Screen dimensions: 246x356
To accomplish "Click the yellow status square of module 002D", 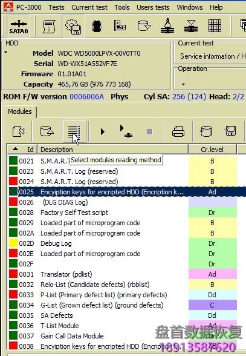I will click(x=13, y=243).
